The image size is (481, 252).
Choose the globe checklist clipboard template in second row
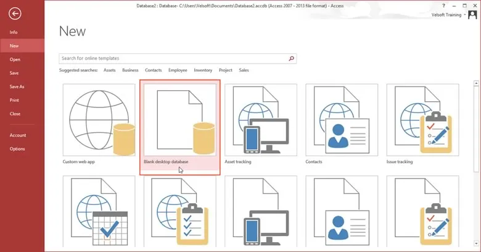tap(180, 211)
